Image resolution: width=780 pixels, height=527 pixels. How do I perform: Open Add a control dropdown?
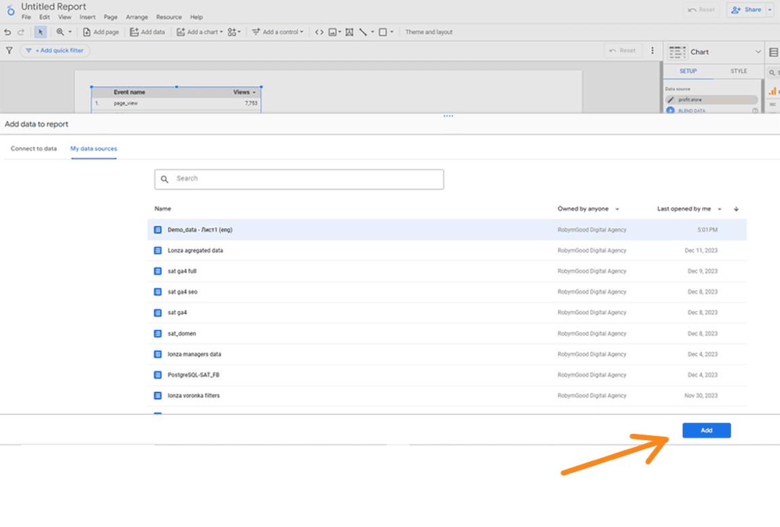tap(278, 33)
